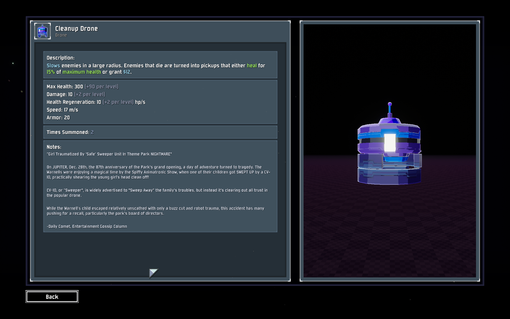This screenshot has height=319, width=510.
Task: Click the "Health Regeneration: 10" stat line
Action: point(96,102)
